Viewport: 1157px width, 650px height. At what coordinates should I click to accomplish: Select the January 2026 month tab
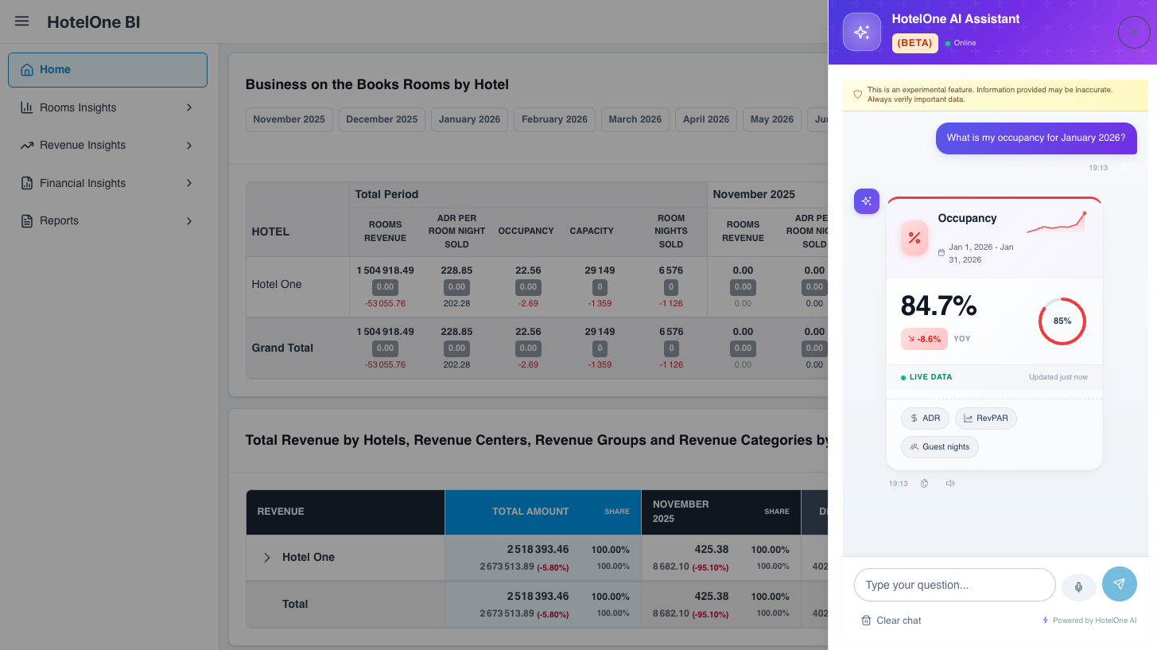pos(469,119)
